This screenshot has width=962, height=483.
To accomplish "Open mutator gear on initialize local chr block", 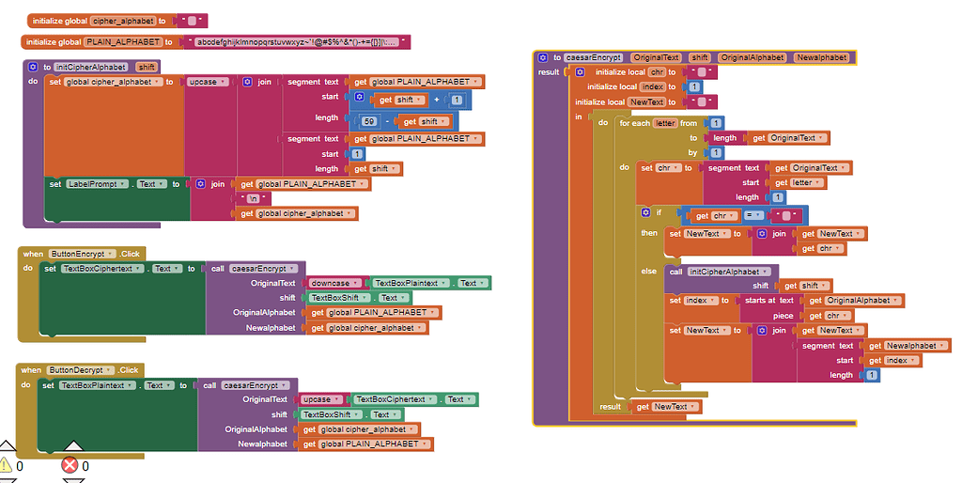I will [580, 71].
